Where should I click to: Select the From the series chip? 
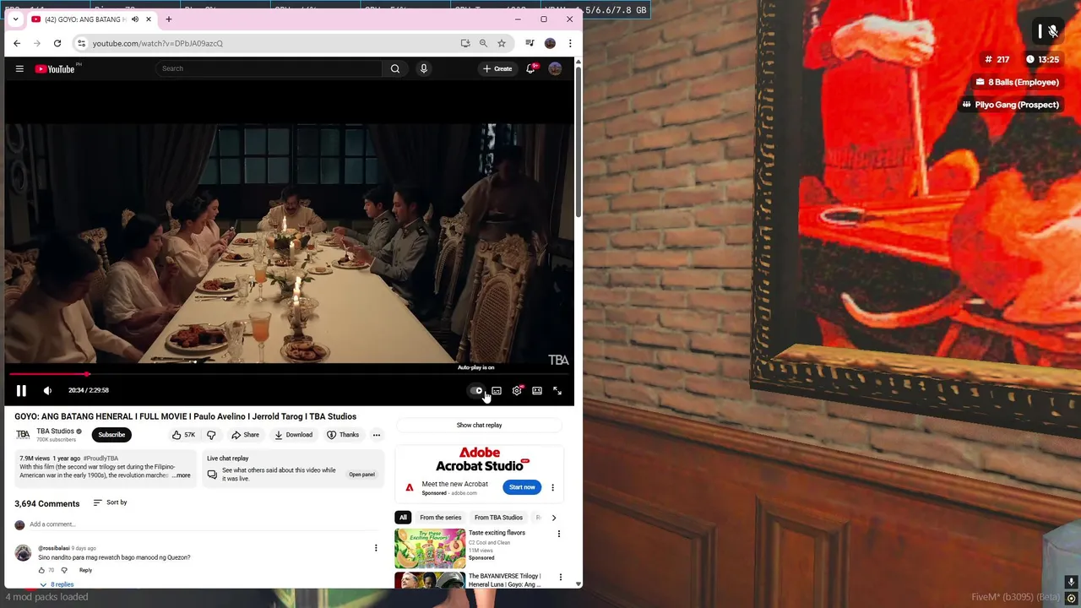pos(441,518)
